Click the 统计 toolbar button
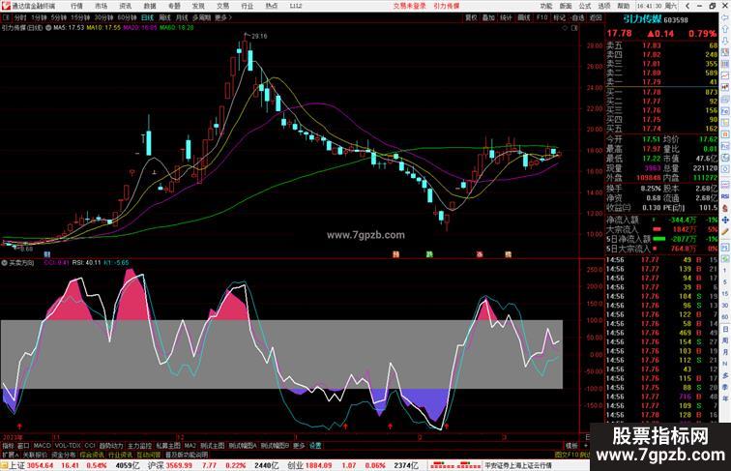This screenshot has width=731, height=471. (506, 17)
